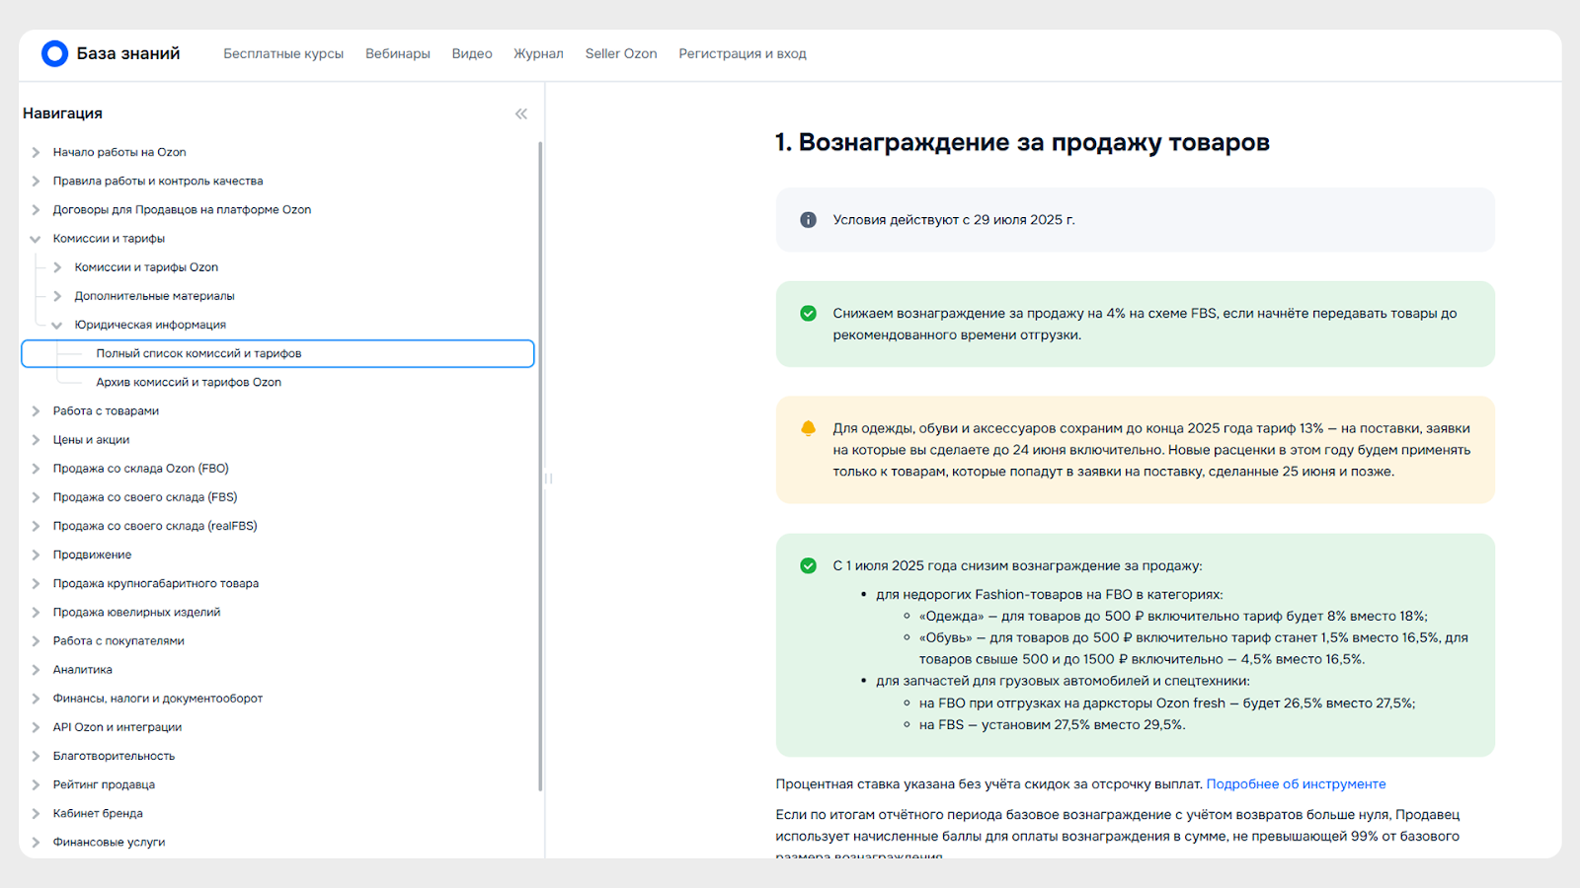Expand 'Кабинет бренда' chevron

click(36, 813)
